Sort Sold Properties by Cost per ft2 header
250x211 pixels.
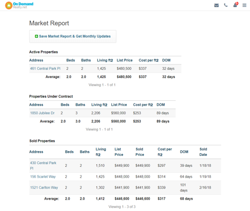[165, 152]
